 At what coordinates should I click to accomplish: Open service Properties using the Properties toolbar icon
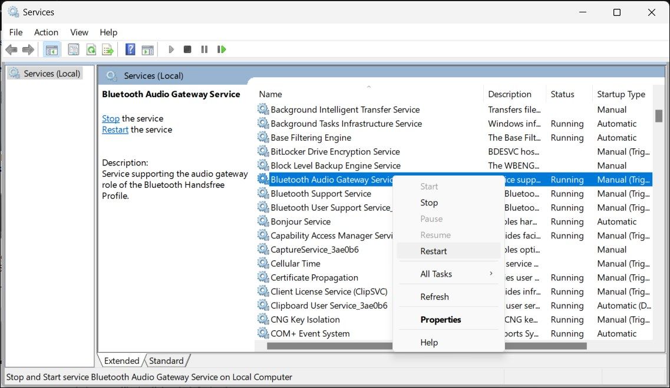click(x=73, y=49)
